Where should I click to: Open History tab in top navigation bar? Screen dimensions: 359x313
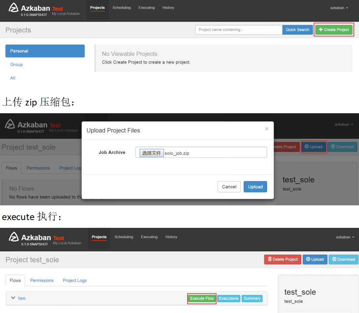168,7
